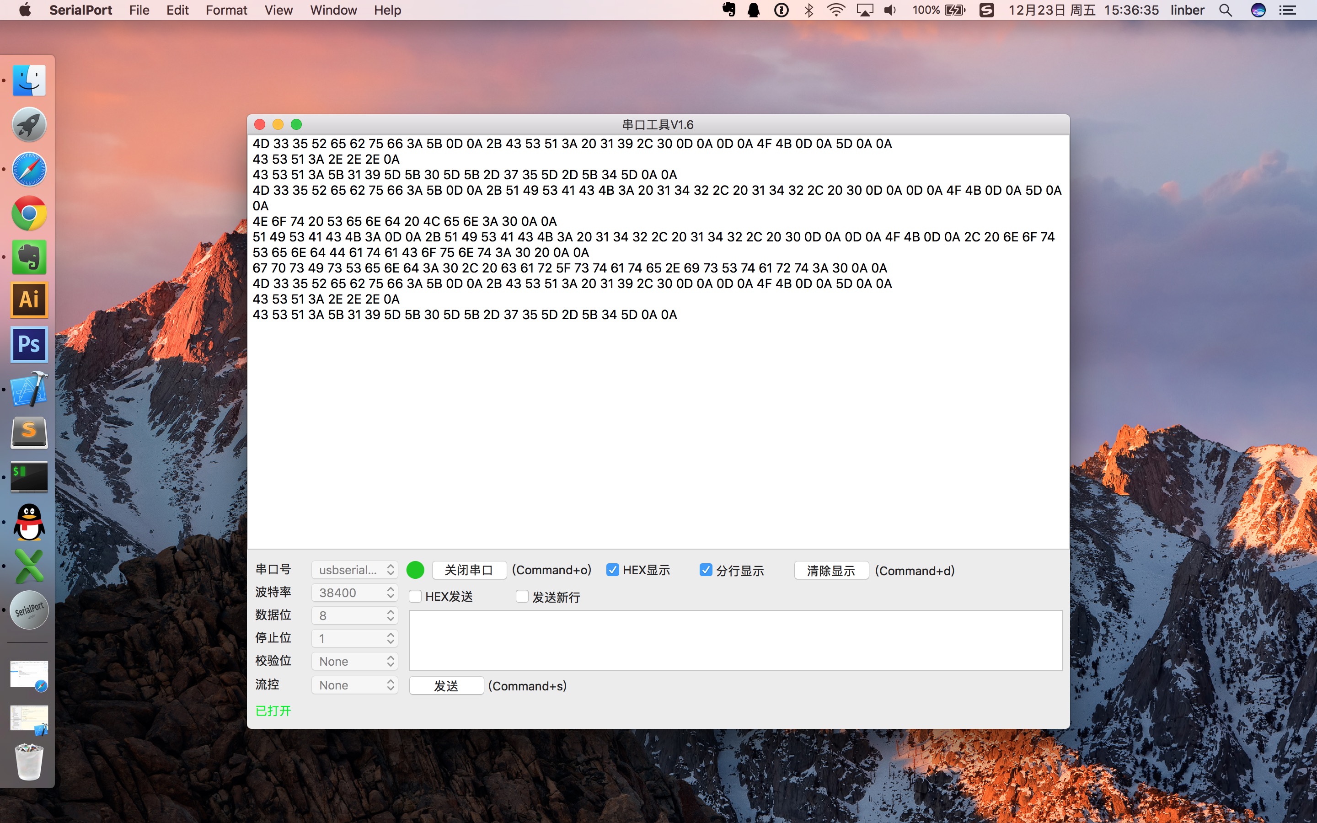Open the Window menu
1317x823 pixels.
(x=333, y=11)
